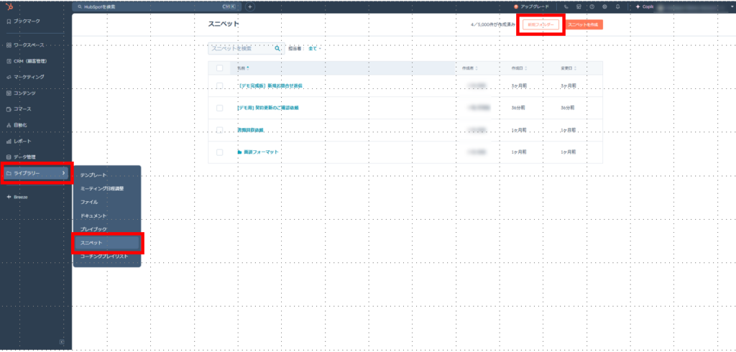
Task: Open Copilot sparkle button
Action: click(x=645, y=7)
